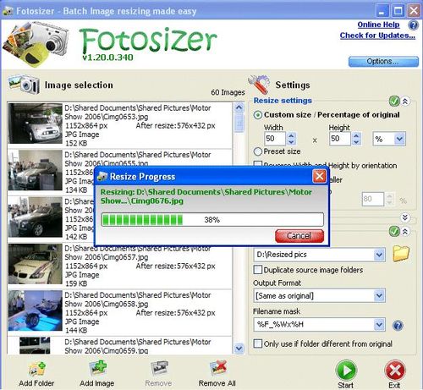This screenshot has height=390, width=423.
Task: Click the Add Folder icon
Action: point(37,369)
